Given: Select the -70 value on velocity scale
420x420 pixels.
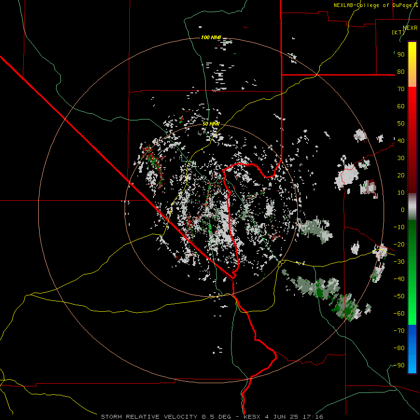Looking at the screenshot, I should (399, 331).
